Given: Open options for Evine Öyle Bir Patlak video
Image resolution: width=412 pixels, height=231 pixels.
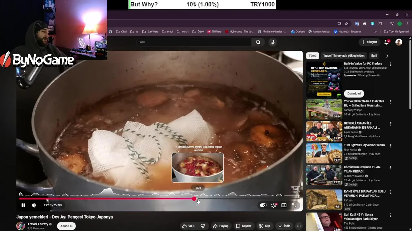Looking at the screenshot, I should click(x=391, y=192).
